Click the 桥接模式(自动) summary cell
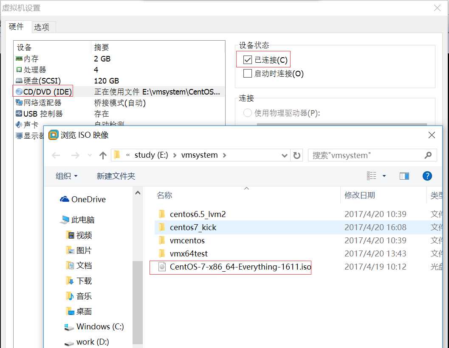This screenshot has width=449, height=348. pyautogui.click(x=120, y=103)
